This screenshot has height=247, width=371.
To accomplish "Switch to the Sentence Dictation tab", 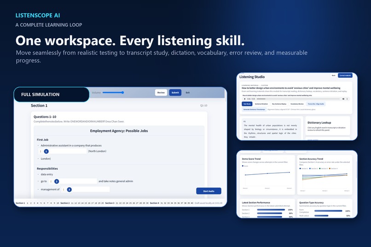I will tap(261, 104).
